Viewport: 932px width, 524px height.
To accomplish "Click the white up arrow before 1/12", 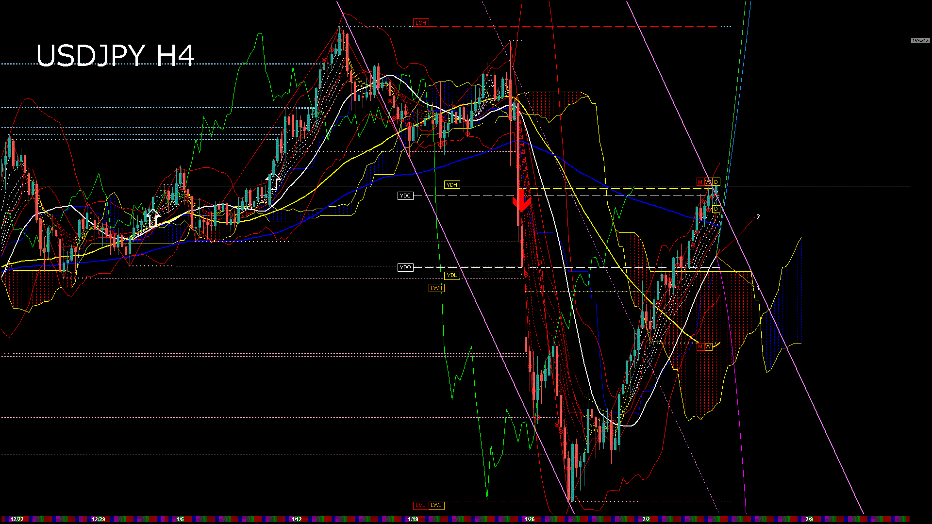I will point(273,181).
